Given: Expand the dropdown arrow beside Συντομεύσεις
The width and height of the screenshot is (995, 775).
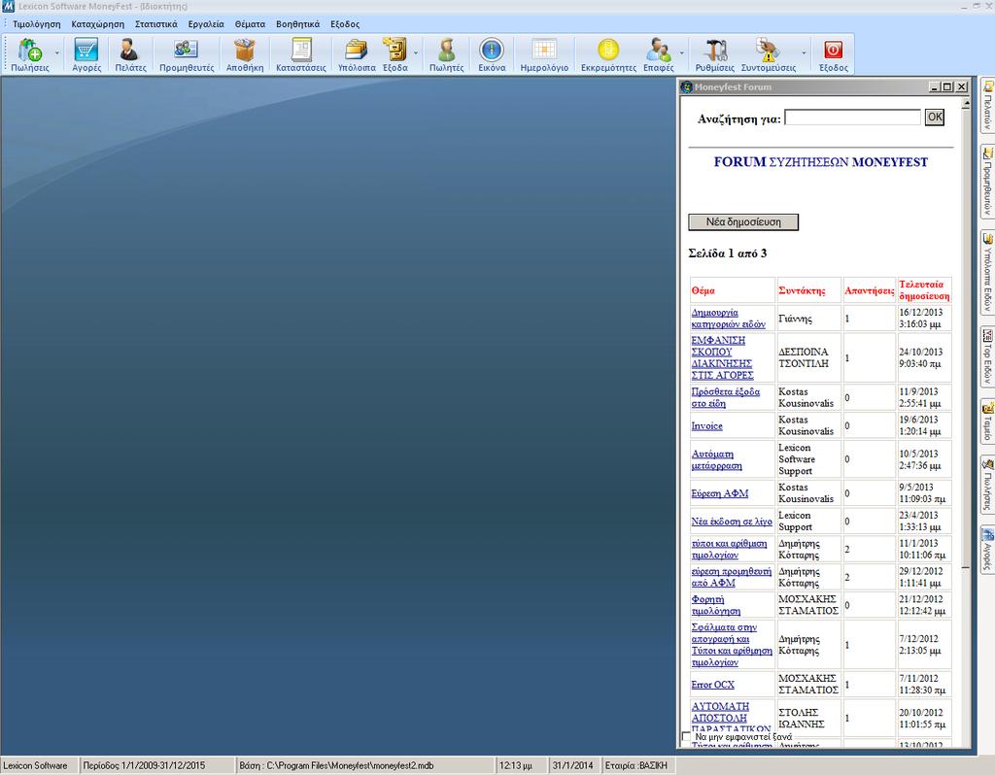Looking at the screenshot, I should (x=804, y=53).
